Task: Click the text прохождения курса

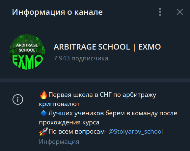Action: pos(69,122)
